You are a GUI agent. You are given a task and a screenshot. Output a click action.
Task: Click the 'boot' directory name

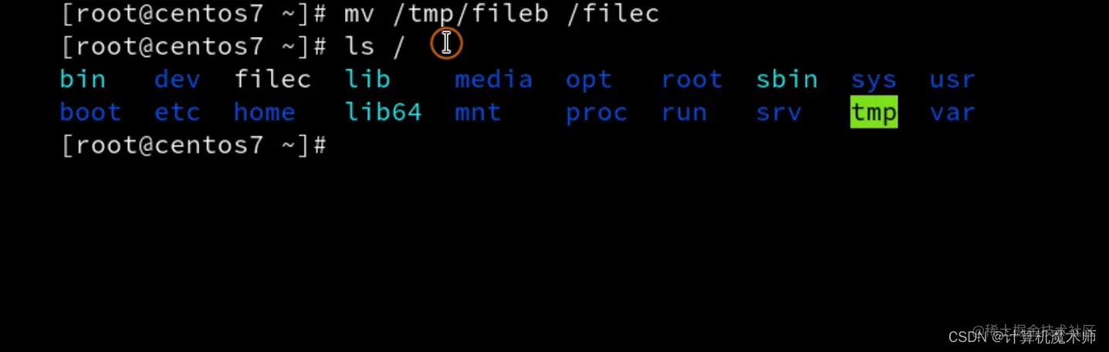pos(90,112)
